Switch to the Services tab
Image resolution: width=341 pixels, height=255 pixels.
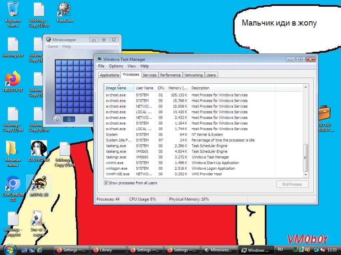[x=150, y=75]
